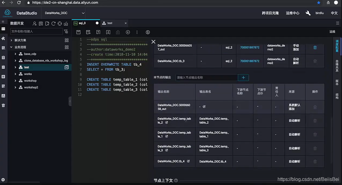Expand the works workflow
This screenshot has height=185, width=342.
click(15, 74)
